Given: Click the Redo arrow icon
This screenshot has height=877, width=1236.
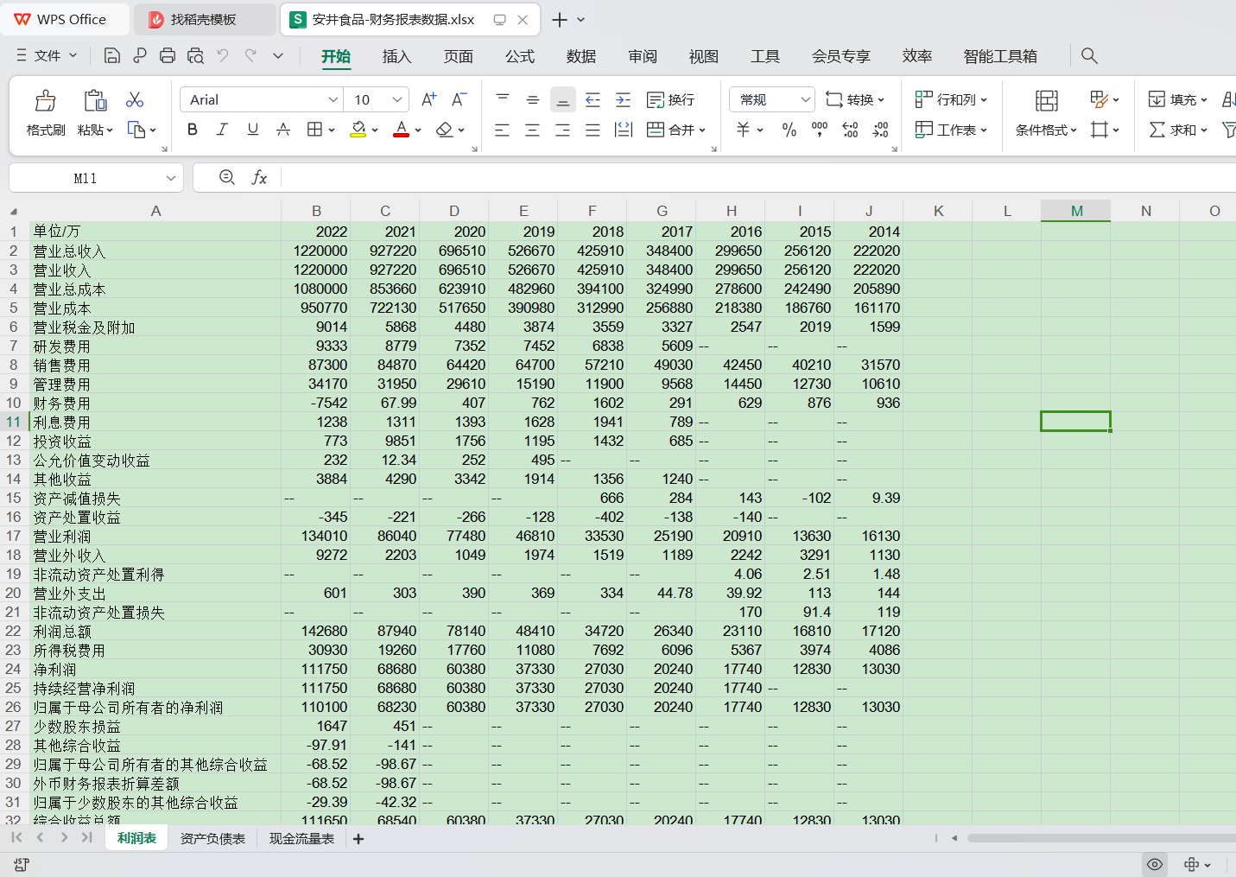Looking at the screenshot, I should coord(250,56).
